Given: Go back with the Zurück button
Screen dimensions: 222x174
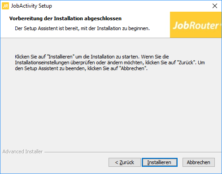Looking at the screenshot, I should click(x=125, y=162).
